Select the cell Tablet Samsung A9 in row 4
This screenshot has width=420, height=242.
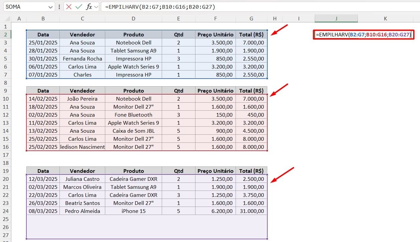133,50
